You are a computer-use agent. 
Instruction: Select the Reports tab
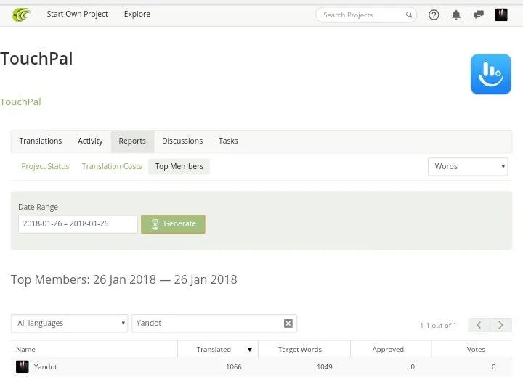coord(132,141)
